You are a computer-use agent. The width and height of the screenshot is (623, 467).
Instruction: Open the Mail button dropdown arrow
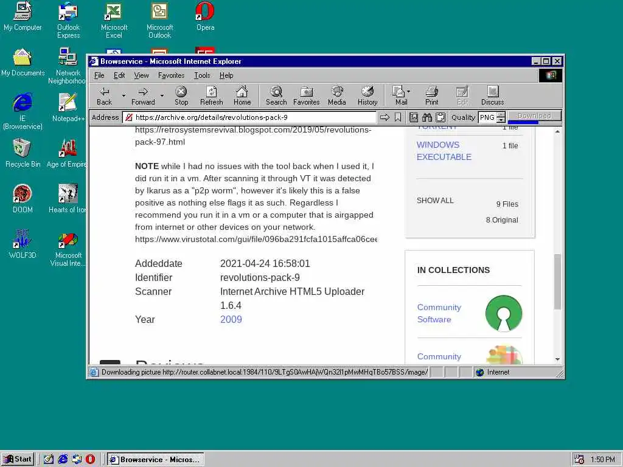coord(409,92)
